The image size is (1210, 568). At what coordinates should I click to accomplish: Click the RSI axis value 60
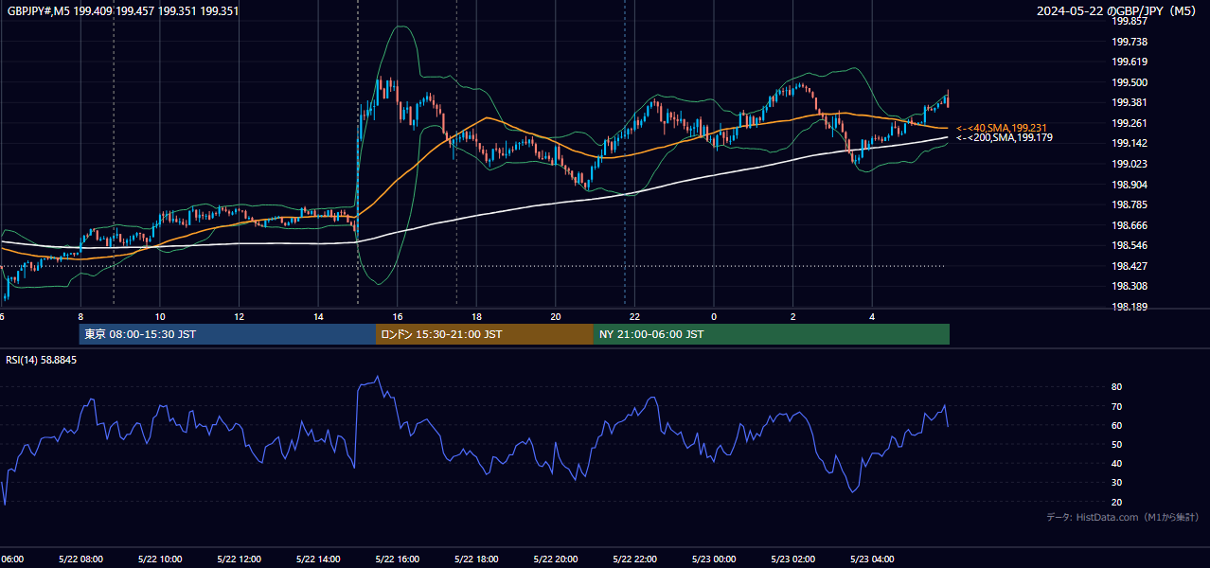pyautogui.click(x=1116, y=425)
